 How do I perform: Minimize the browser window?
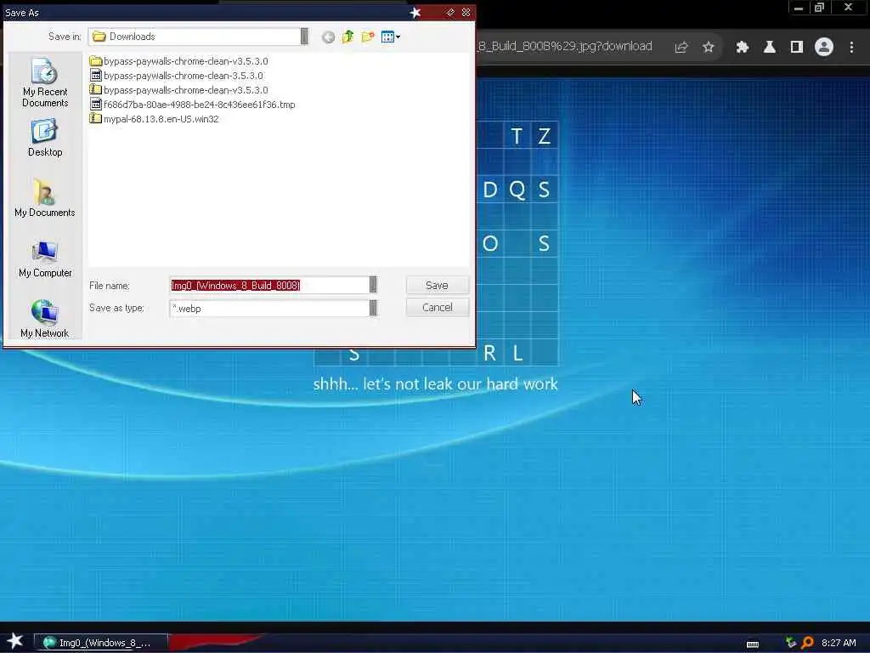[x=799, y=8]
